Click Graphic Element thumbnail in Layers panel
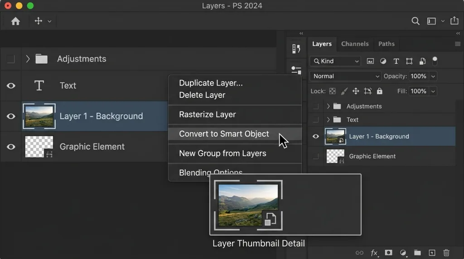 pyautogui.click(x=335, y=156)
